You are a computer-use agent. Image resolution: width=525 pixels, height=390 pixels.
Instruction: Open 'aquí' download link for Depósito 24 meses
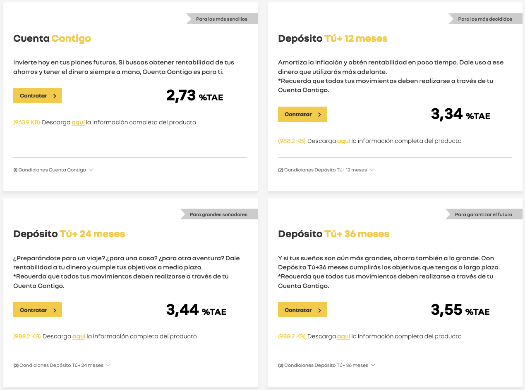[79, 337]
